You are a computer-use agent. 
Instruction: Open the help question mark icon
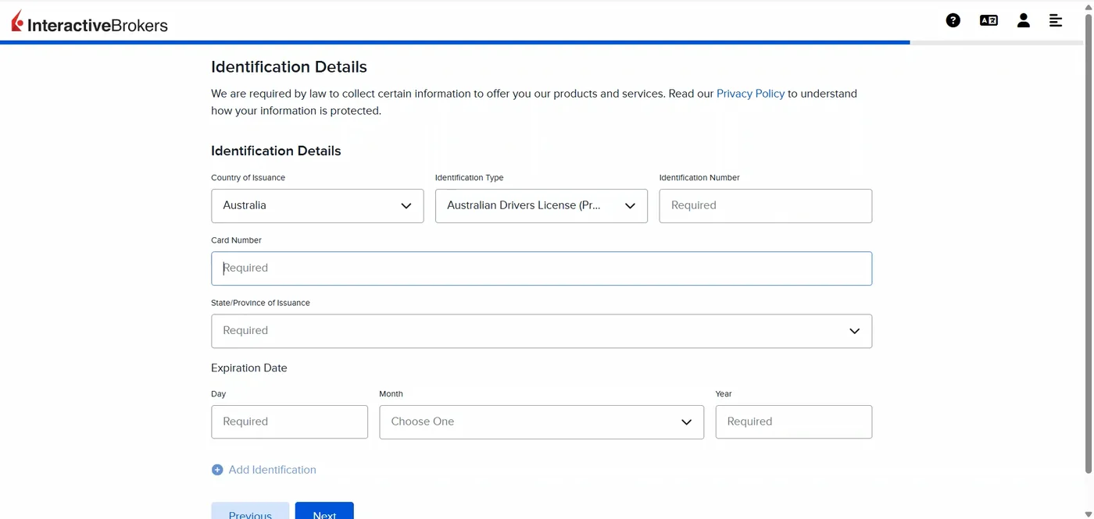click(x=953, y=20)
